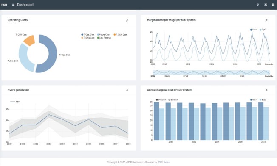Click the orange T. O&M Cost donut slice

tap(30, 41)
